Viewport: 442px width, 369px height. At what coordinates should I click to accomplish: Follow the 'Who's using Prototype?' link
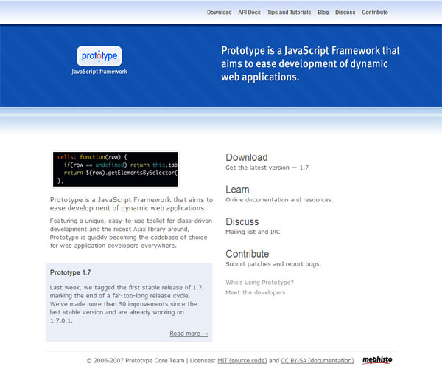[x=259, y=283]
